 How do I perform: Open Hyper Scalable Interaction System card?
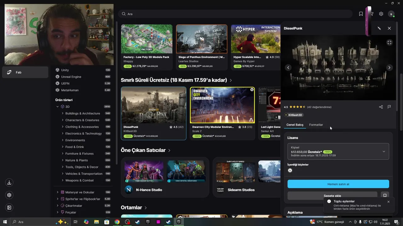(256, 47)
